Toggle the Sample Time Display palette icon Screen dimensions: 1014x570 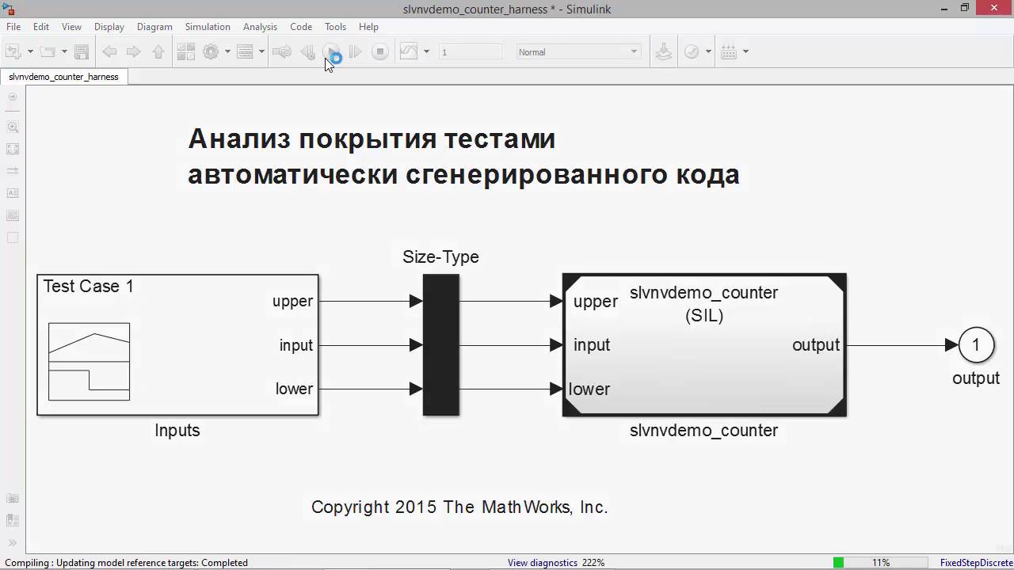tap(13, 171)
